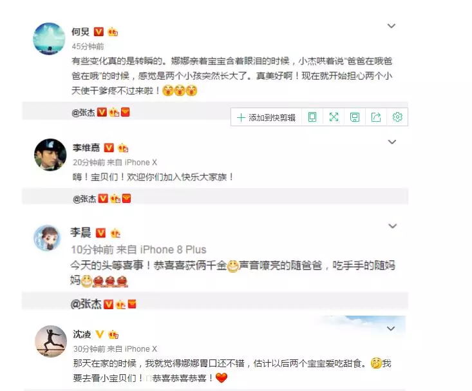Click the @张杰 mention under 李晨's post
Image resolution: width=472 pixels, height=391 pixels.
pos(86,304)
